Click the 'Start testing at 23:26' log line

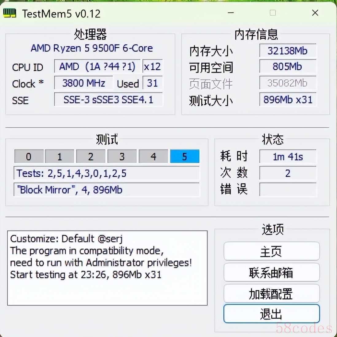click(86, 275)
